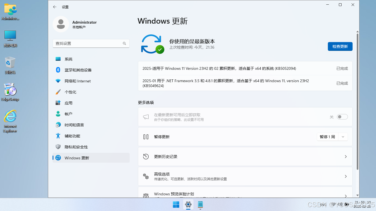376x211 pixels.
Task: Open 应用 settings category
Action: (91, 103)
